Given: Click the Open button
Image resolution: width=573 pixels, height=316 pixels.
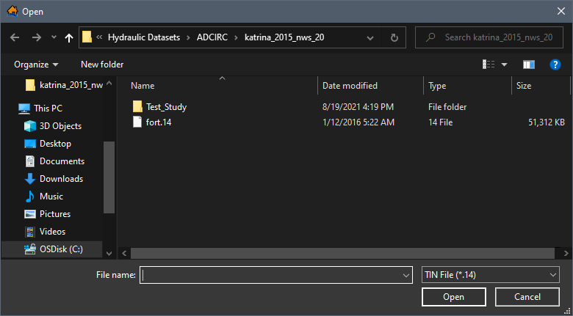Looking at the screenshot, I should (453, 297).
